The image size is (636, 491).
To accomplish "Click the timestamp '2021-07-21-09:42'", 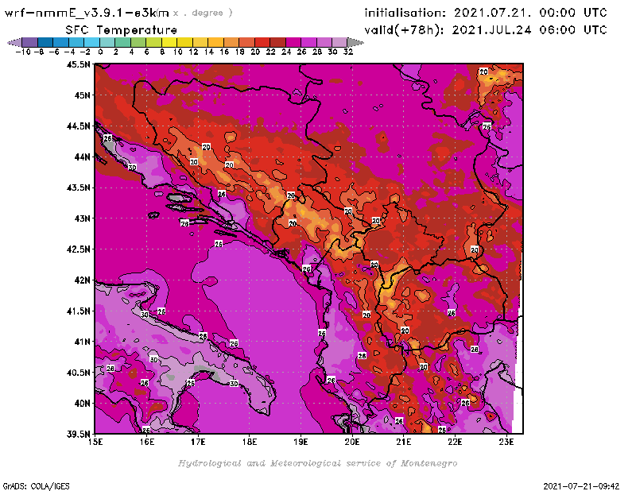I will pyautogui.click(x=581, y=486).
